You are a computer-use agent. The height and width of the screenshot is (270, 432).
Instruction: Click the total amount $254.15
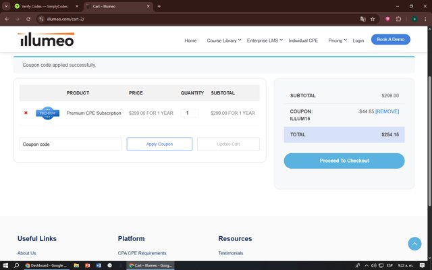pos(390,134)
